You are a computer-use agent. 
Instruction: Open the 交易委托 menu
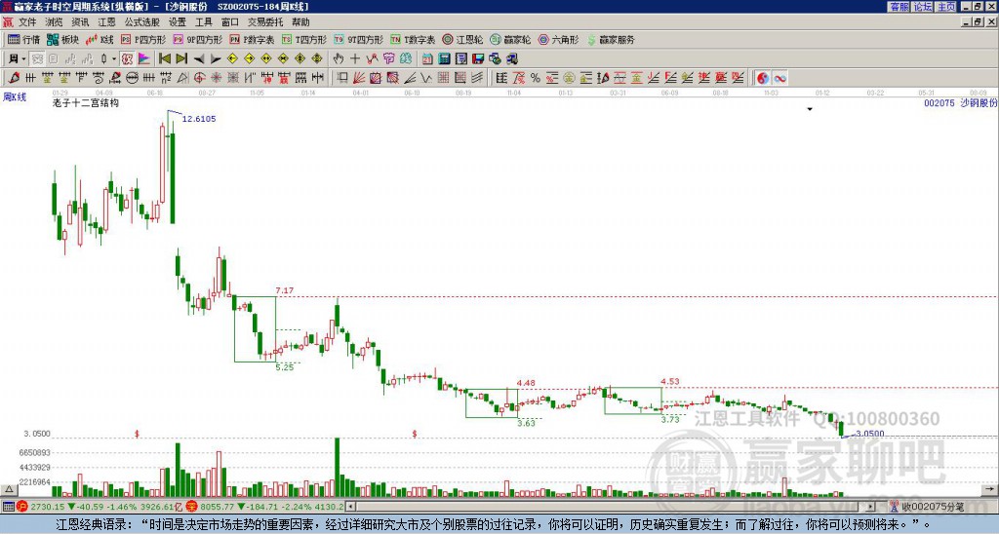(x=265, y=22)
